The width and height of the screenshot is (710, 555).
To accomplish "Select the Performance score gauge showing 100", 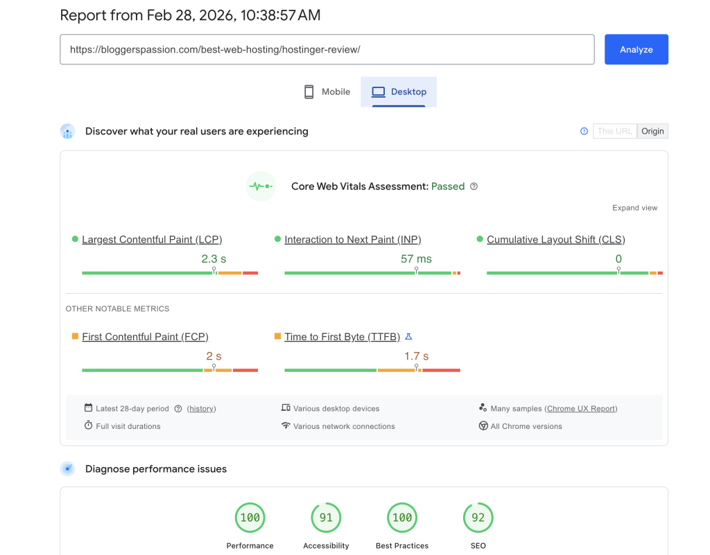I will (250, 518).
